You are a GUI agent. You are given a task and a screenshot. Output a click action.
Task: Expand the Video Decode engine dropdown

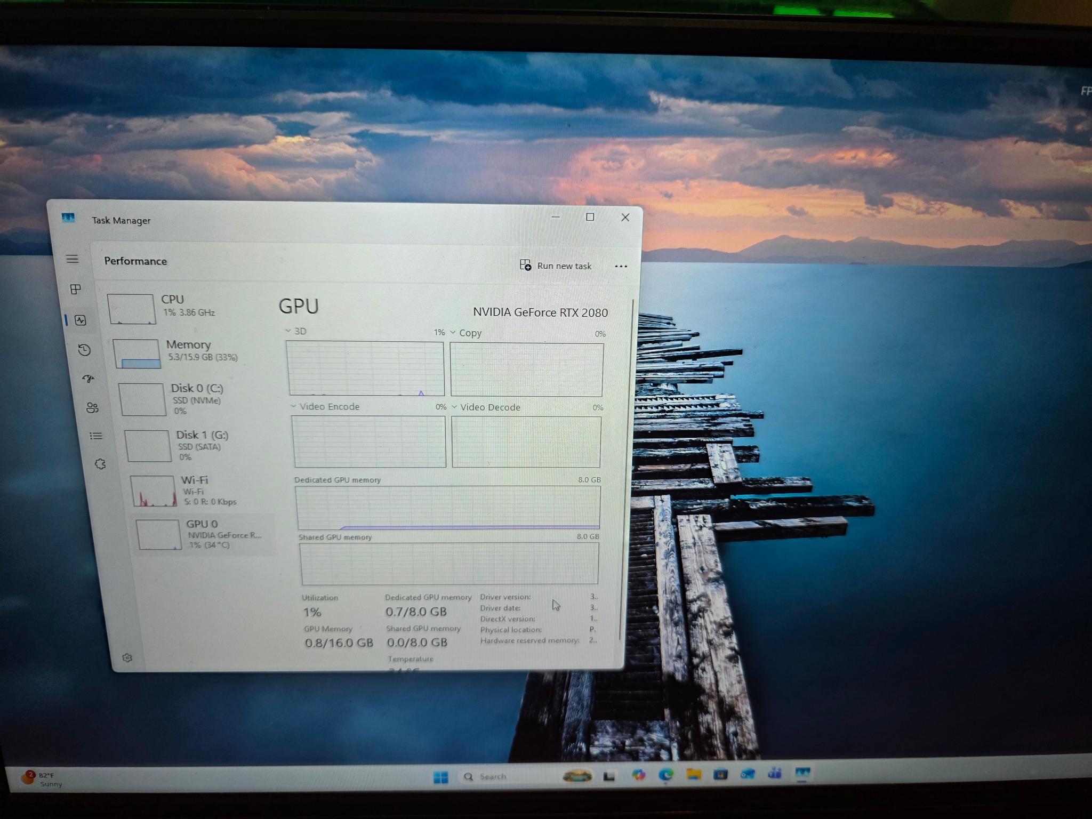(455, 407)
